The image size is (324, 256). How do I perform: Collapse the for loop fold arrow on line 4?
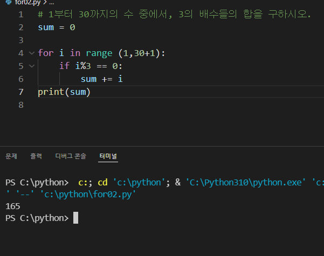(32, 53)
